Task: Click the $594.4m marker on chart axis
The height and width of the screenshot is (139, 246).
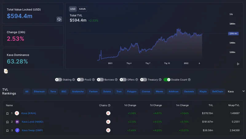Action: pos(233,34)
